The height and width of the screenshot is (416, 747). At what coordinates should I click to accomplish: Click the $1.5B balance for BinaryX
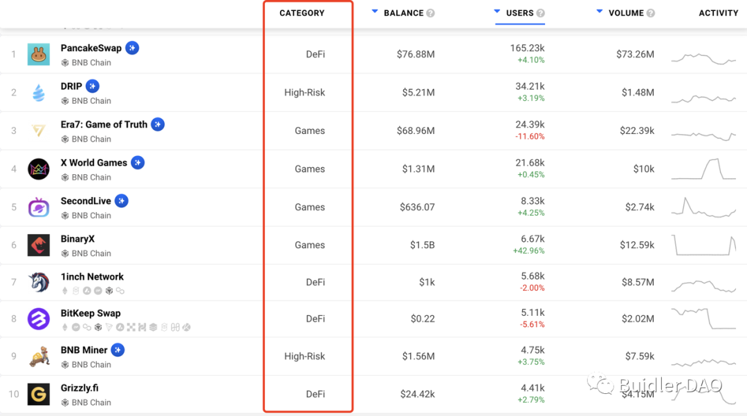[422, 245]
